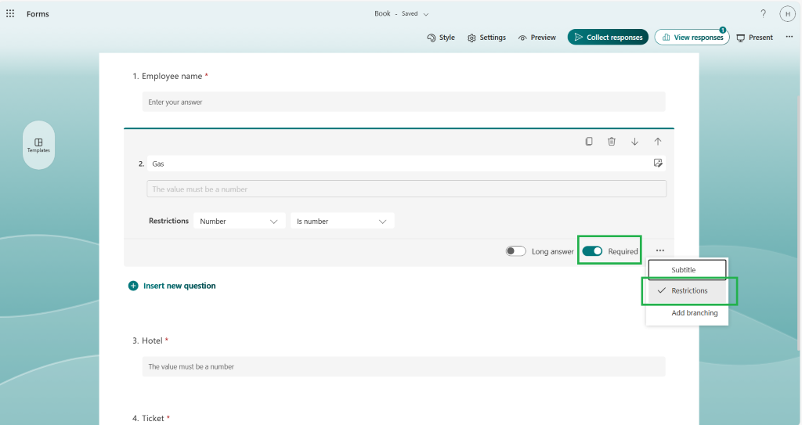
Task: Expand the Book Saved title chevron
Action: point(425,14)
